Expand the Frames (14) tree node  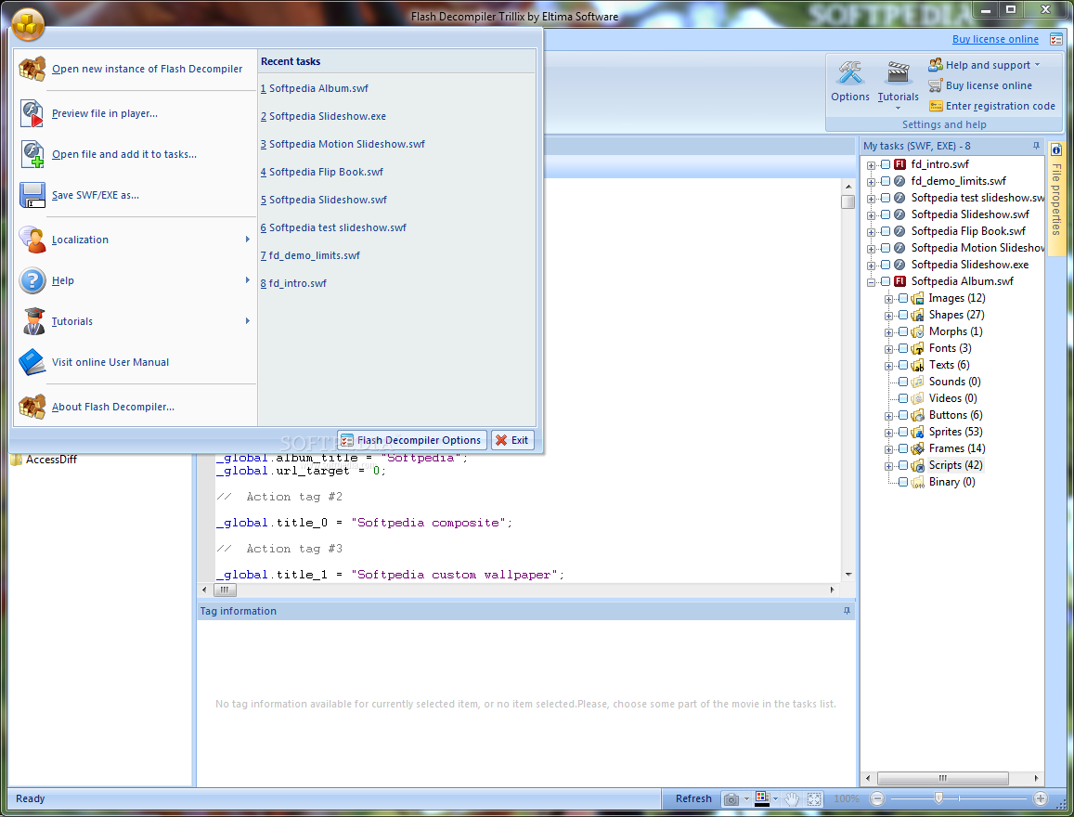coord(888,449)
